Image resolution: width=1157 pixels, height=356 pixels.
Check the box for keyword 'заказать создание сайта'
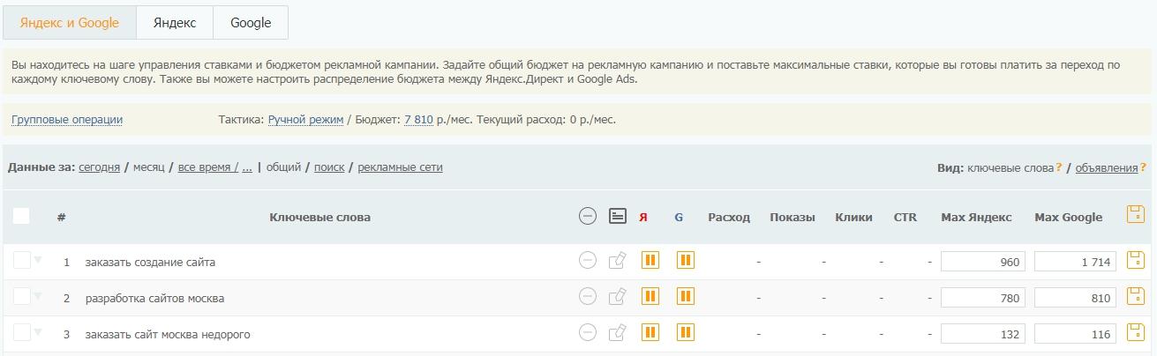21,260
